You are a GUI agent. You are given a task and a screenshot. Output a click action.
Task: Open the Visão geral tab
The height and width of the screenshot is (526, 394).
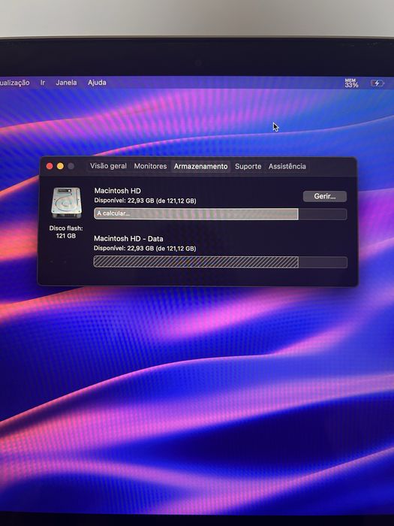coord(108,166)
